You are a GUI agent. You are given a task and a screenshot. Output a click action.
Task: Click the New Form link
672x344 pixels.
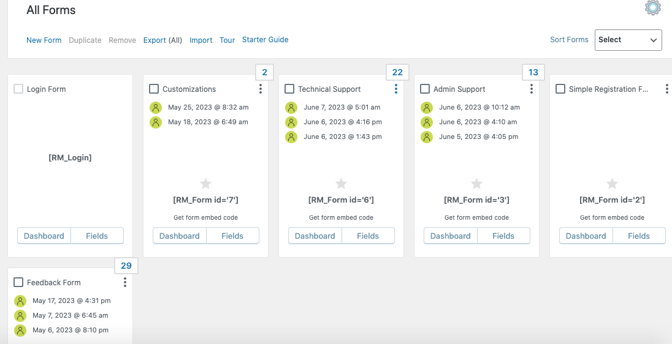(44, 40)
